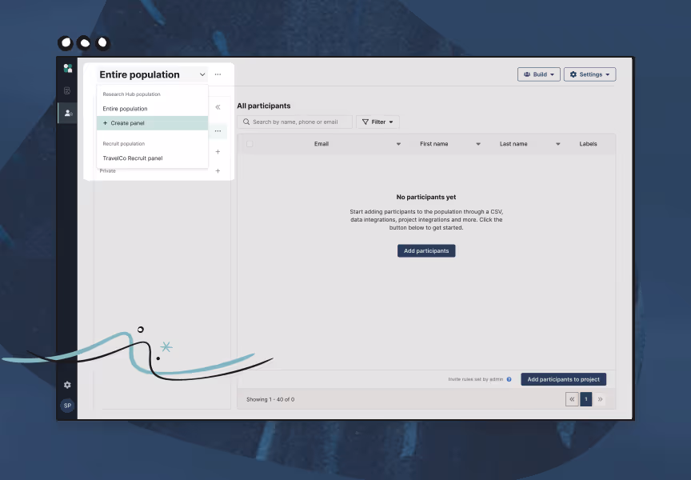Click Add participants to project button
The height and width of the screenshot is (480, 691).
(563, 379)
